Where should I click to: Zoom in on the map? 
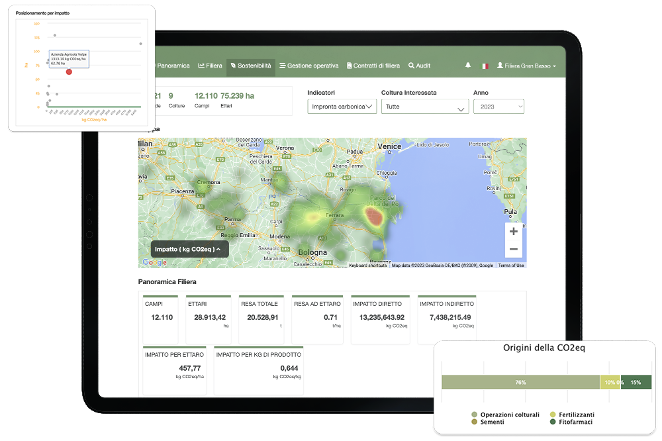[x=514, y=232]
